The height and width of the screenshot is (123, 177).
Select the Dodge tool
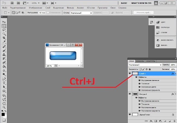pos(4,74)
